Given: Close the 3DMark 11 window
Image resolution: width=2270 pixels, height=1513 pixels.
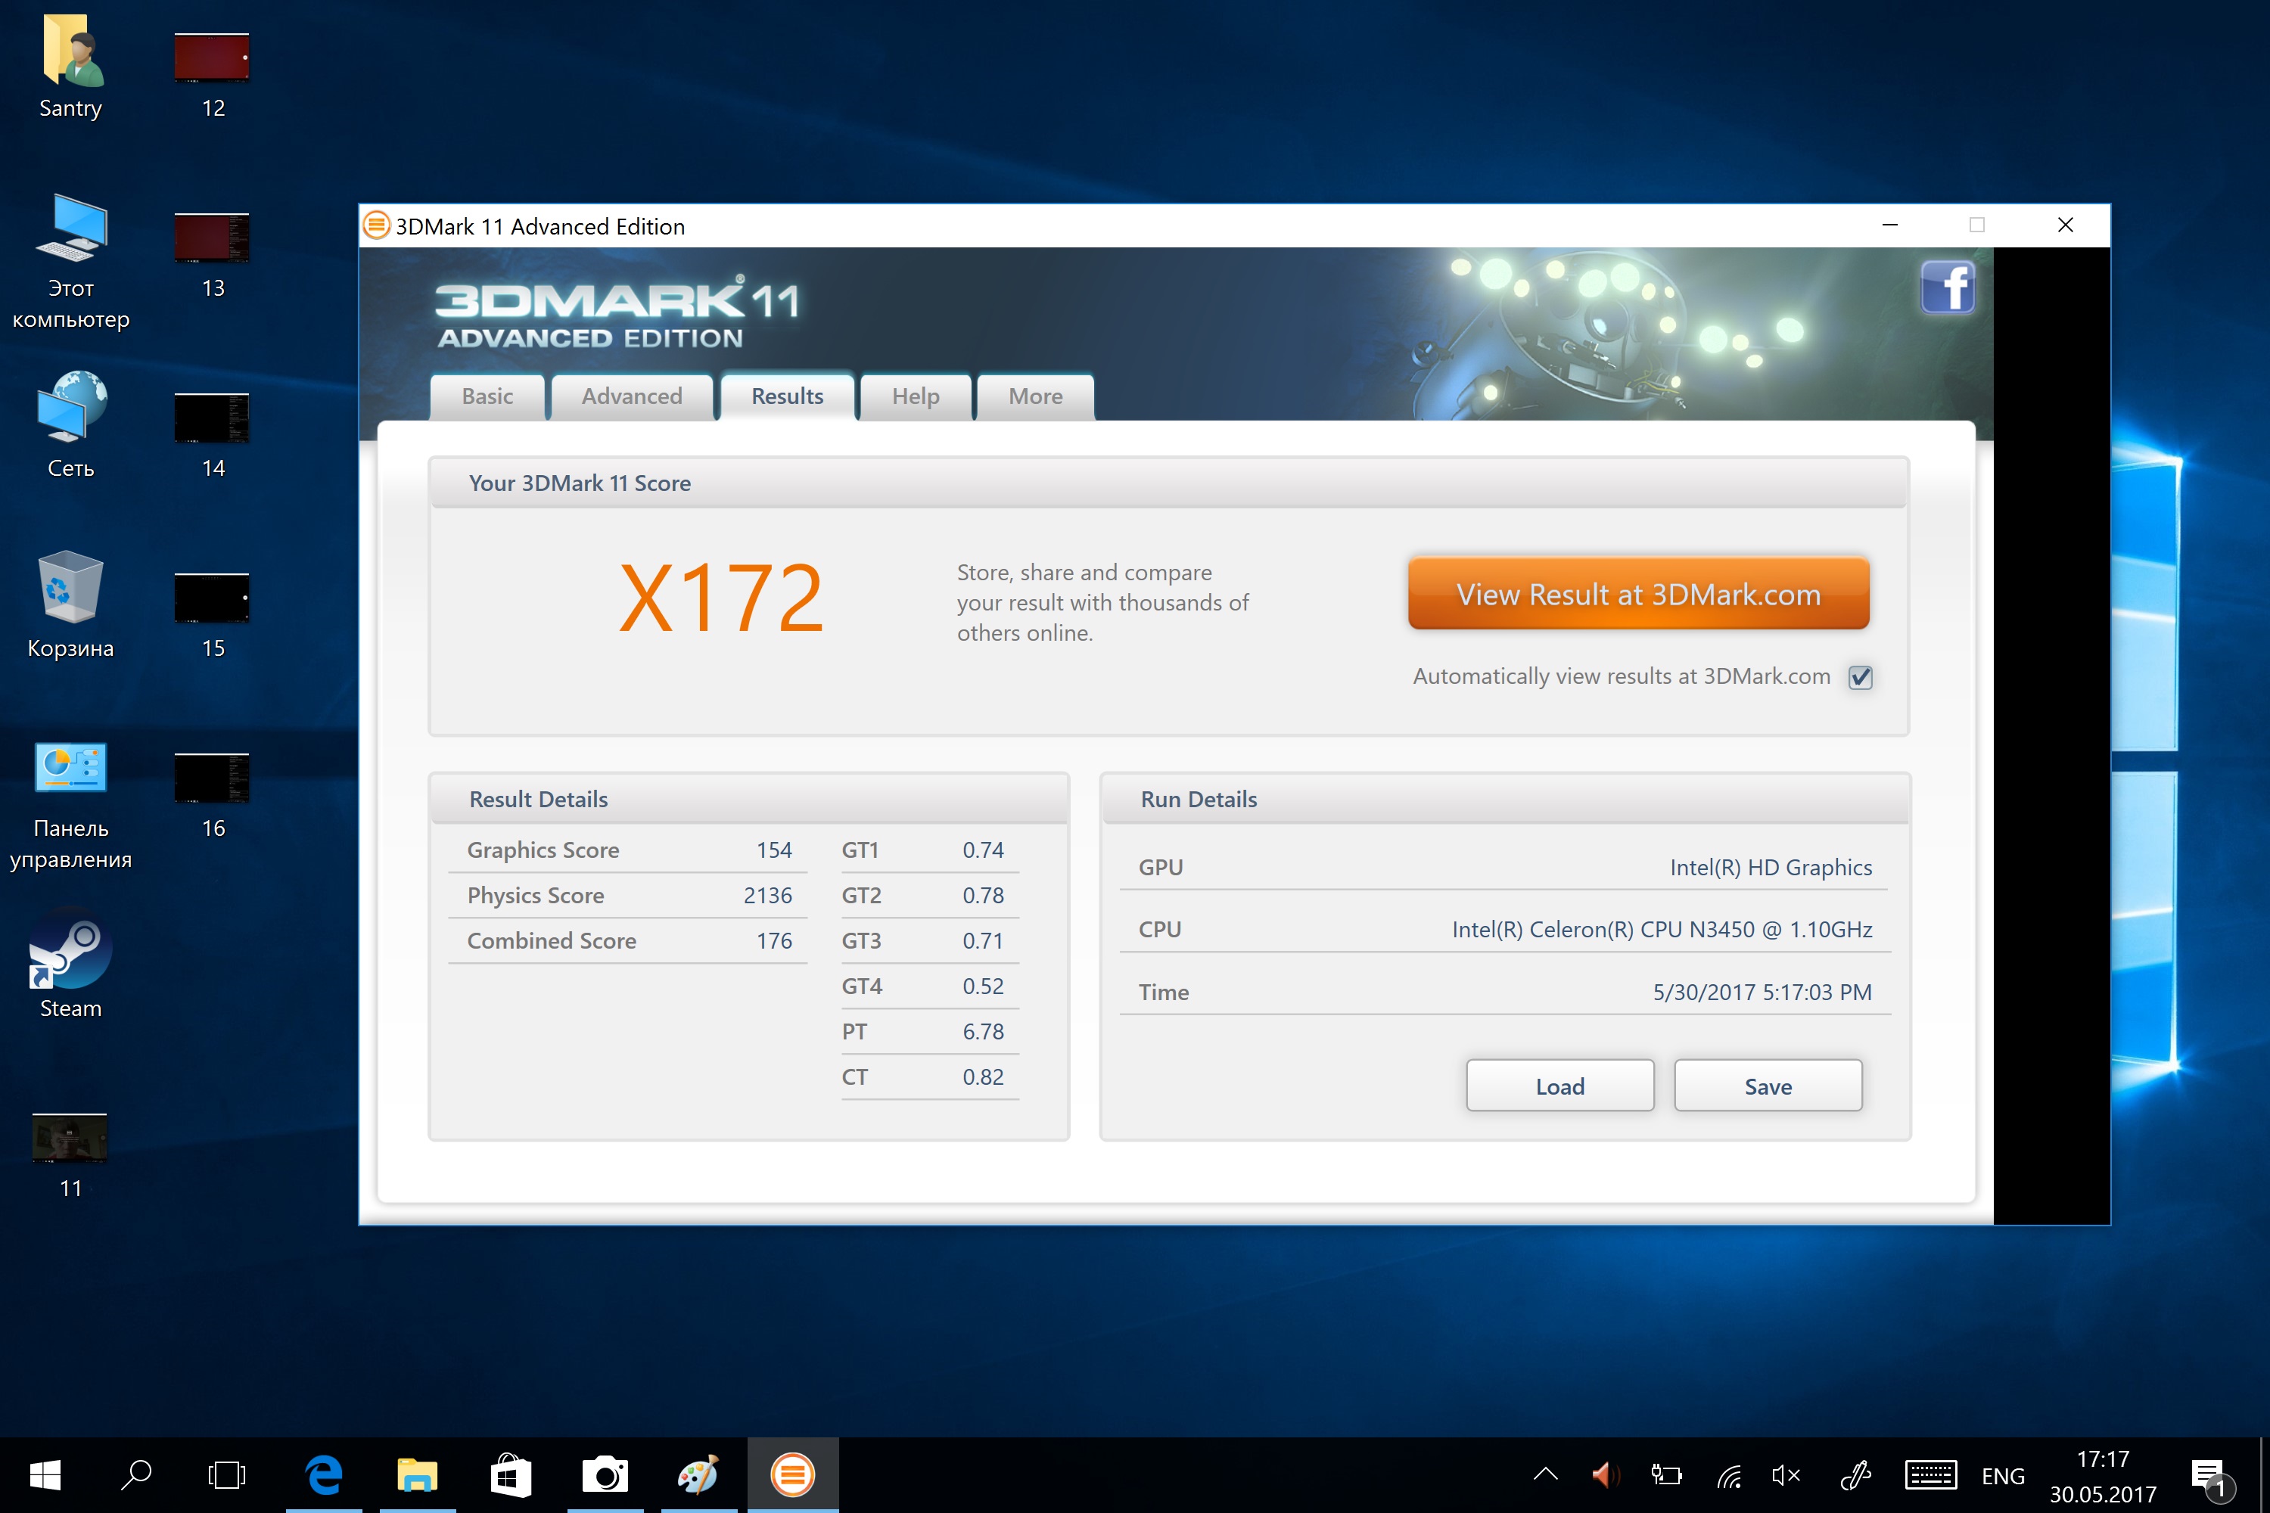Looking at the screenshot, I should [x=2066, y=225].
